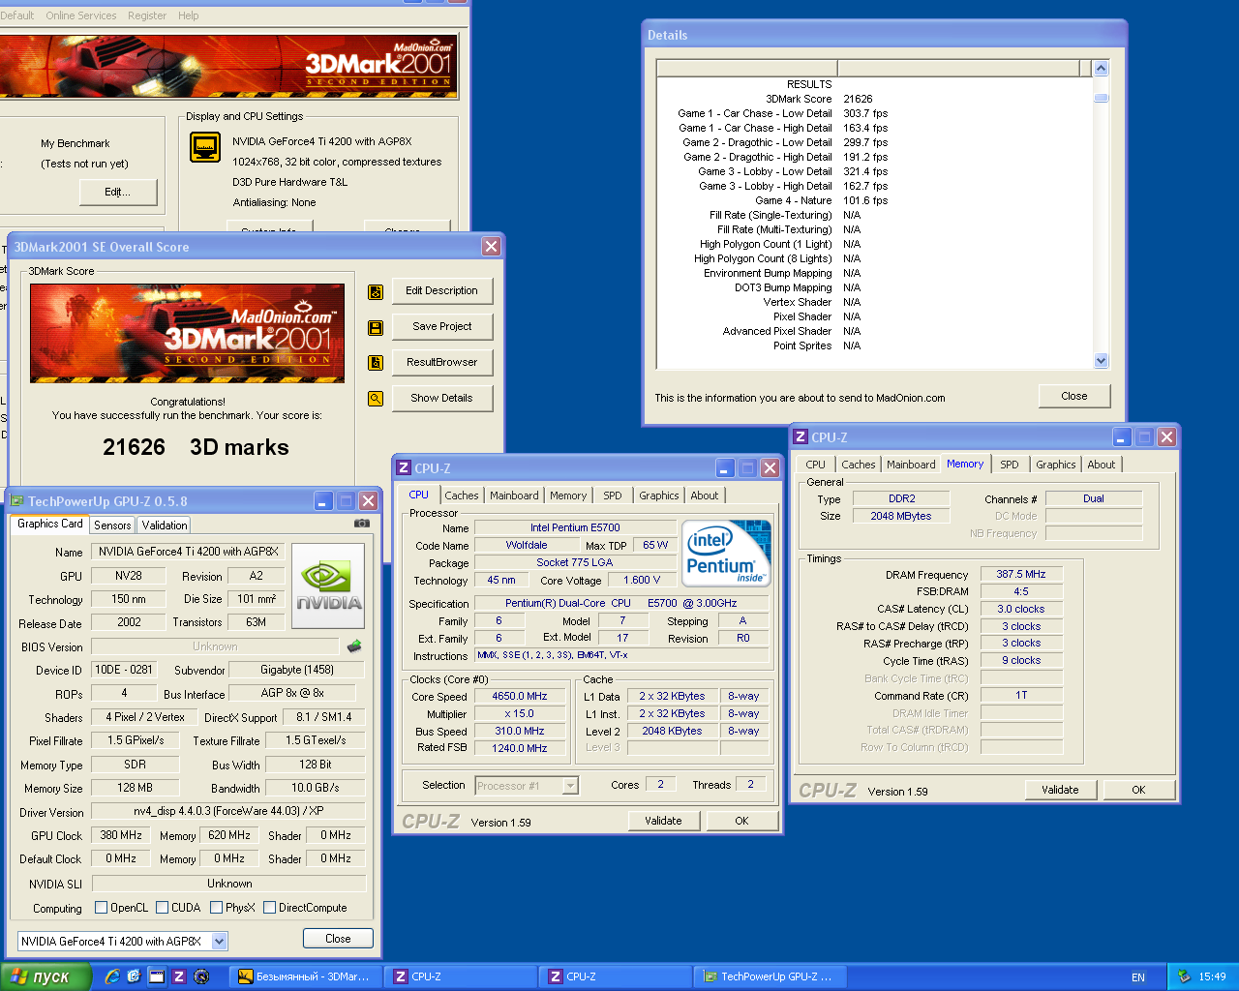Launch CPU-Z from quick launch Z icon
Screen dimensions: 1239x991
pos(178,976)
